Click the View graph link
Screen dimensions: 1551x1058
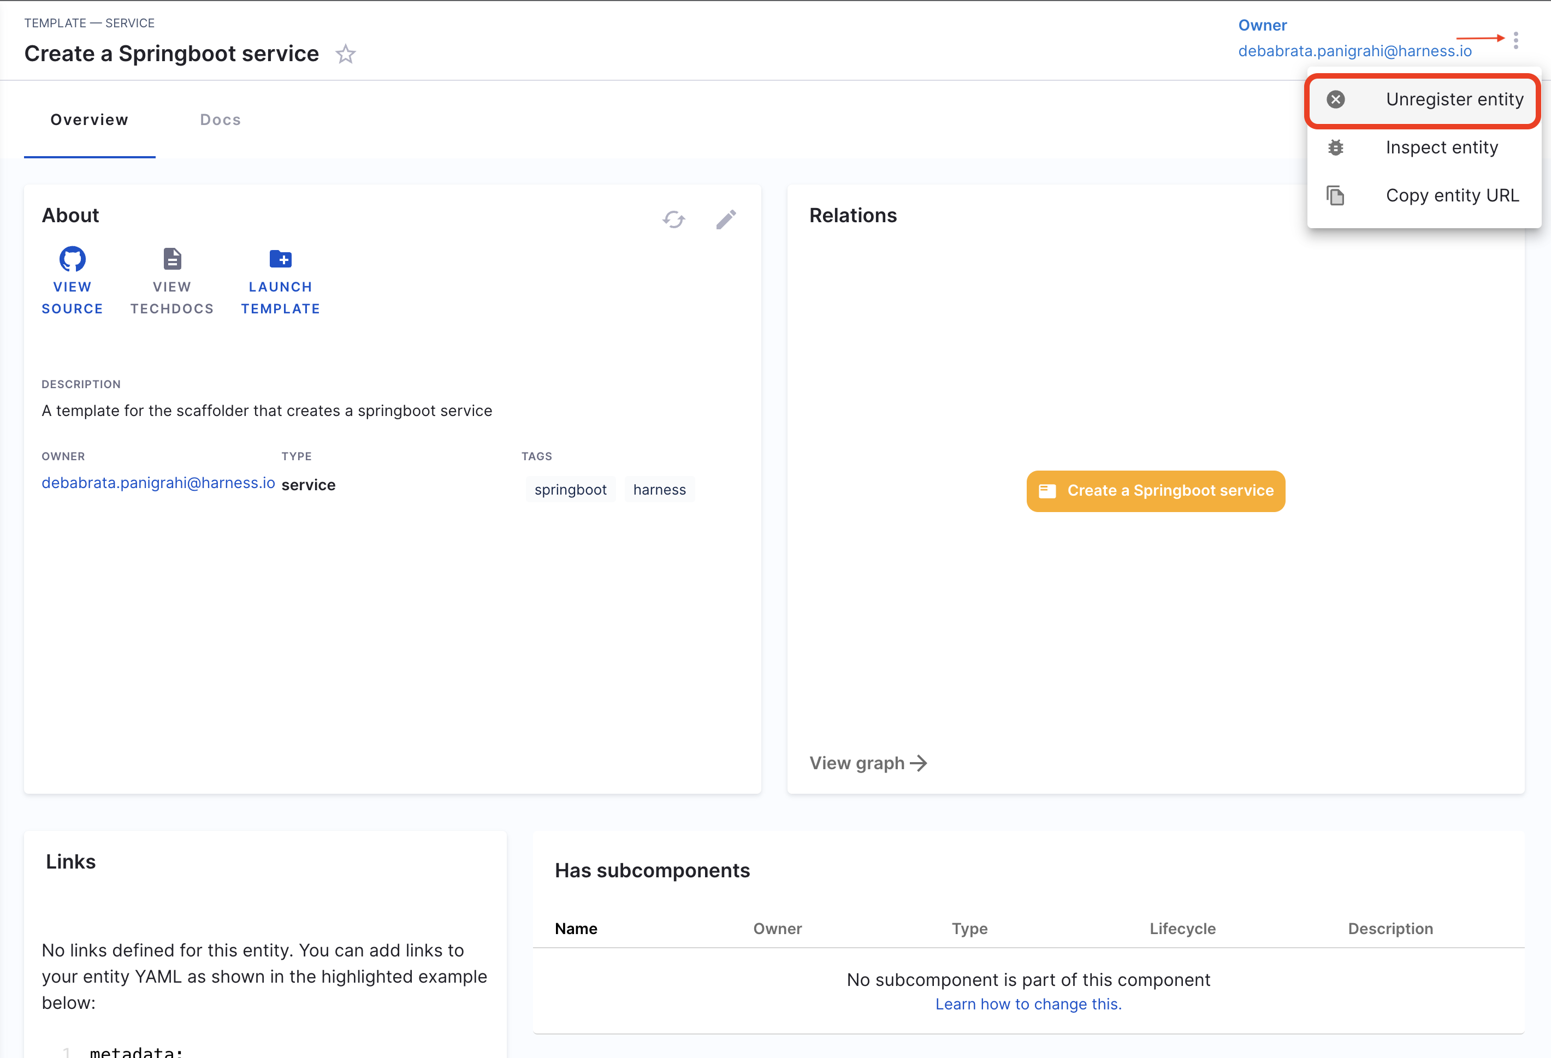pos(868,763)
